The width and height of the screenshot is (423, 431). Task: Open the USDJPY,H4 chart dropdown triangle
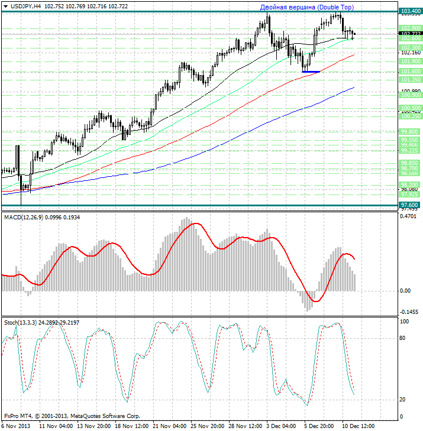[x=5, y=7]
